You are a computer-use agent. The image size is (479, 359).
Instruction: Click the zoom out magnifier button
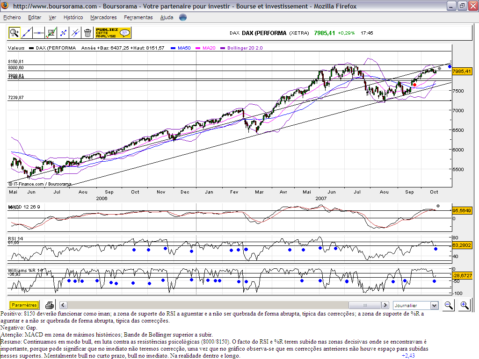click(x=449, y=305)
